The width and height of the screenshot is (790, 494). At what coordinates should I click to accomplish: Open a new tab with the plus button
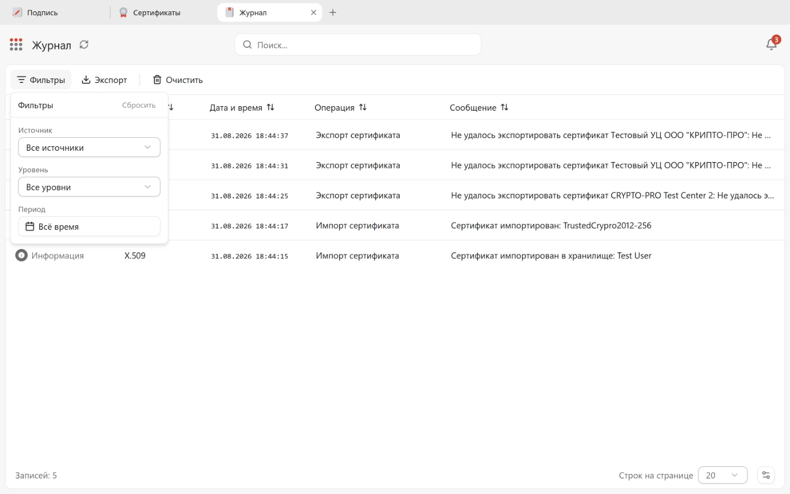coord(333,12)
